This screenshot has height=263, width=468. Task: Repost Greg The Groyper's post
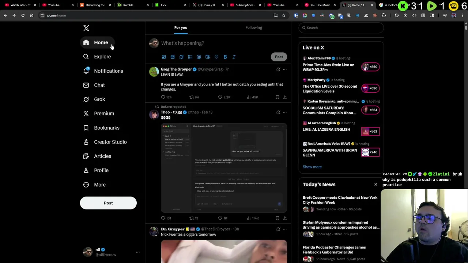(x=194, y=97)
